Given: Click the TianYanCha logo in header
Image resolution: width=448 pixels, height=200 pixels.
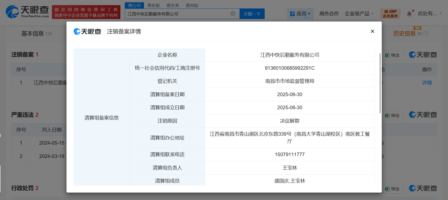Looking at the screenshot, I should click(x=27, y=12).
